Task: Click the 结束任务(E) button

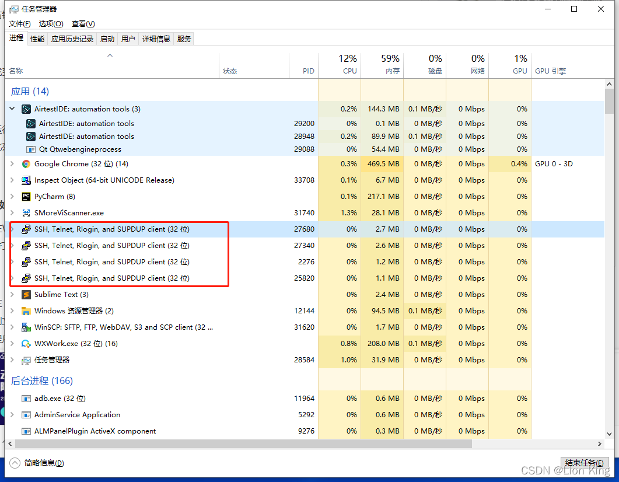Action: tap(584, 463)
